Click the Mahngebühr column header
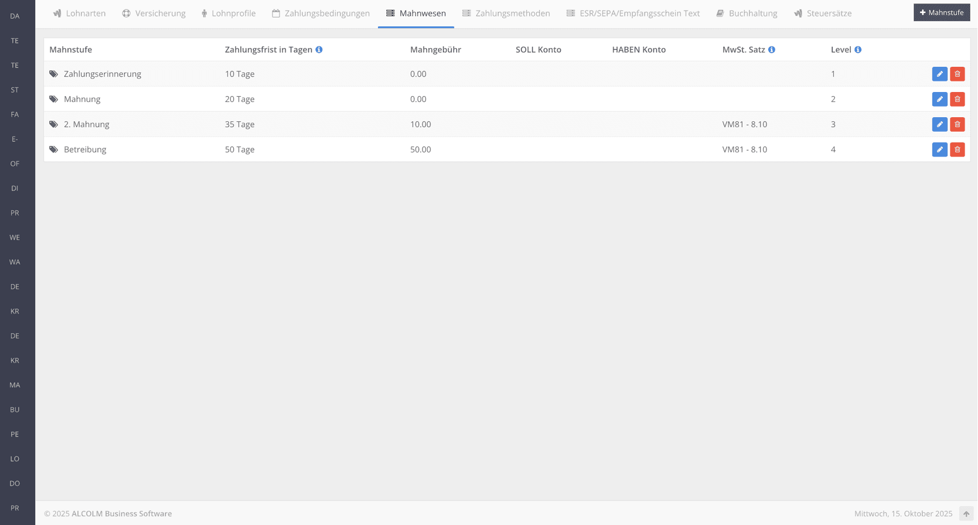This screenshot has height=525, width=978. pyautogui.click(x=435, y=50)
